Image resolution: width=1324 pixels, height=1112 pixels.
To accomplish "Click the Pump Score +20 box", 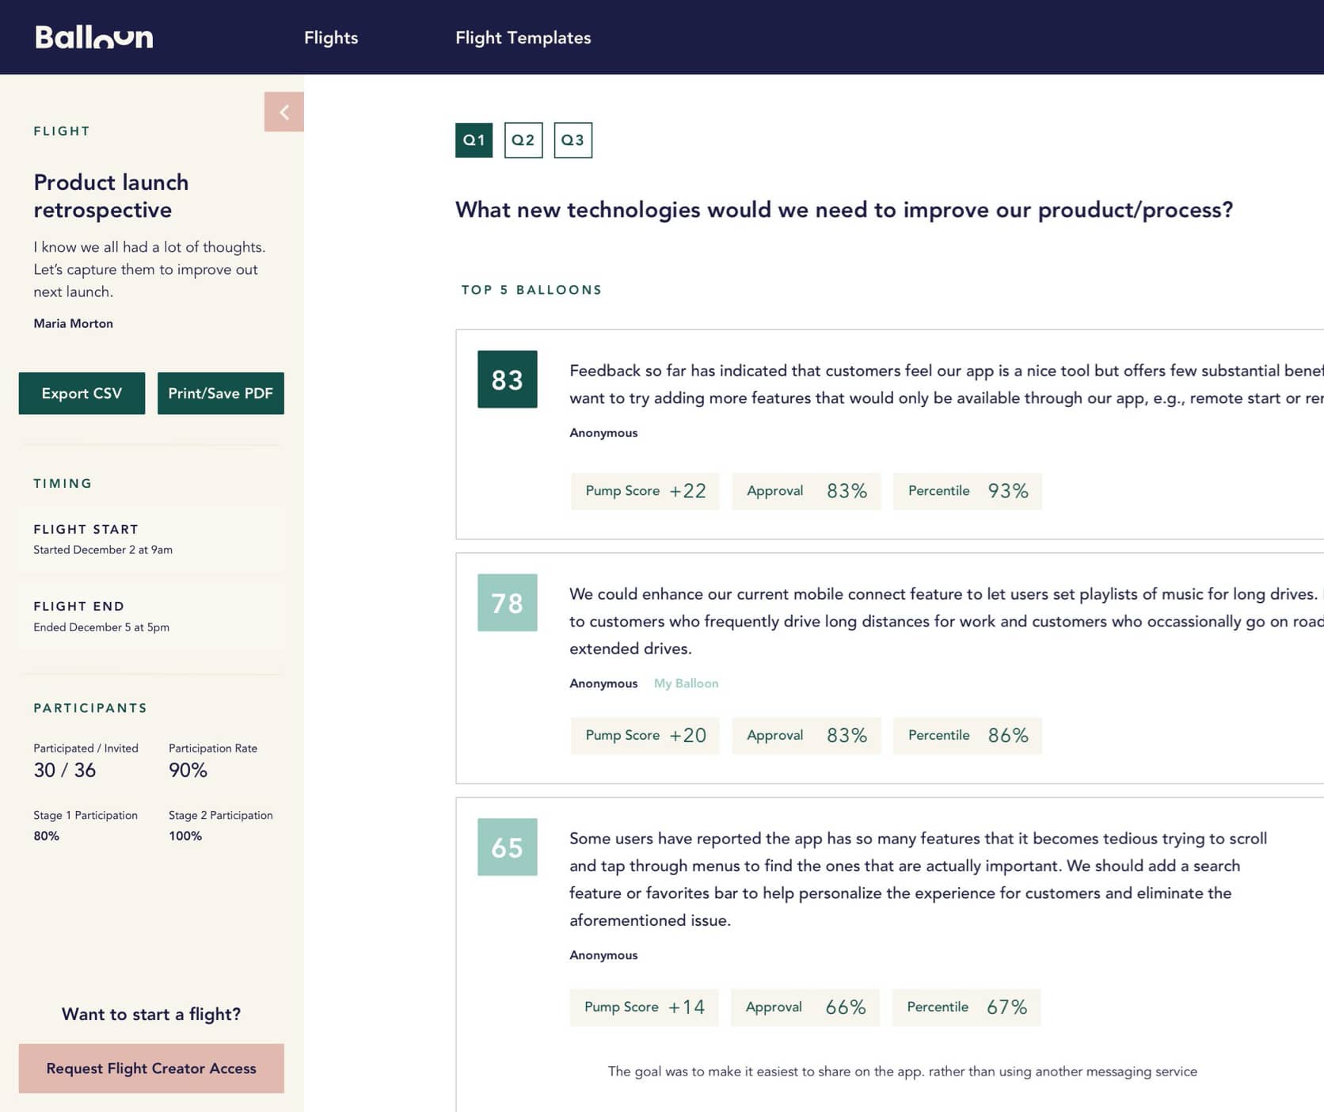I will (645, 735).
